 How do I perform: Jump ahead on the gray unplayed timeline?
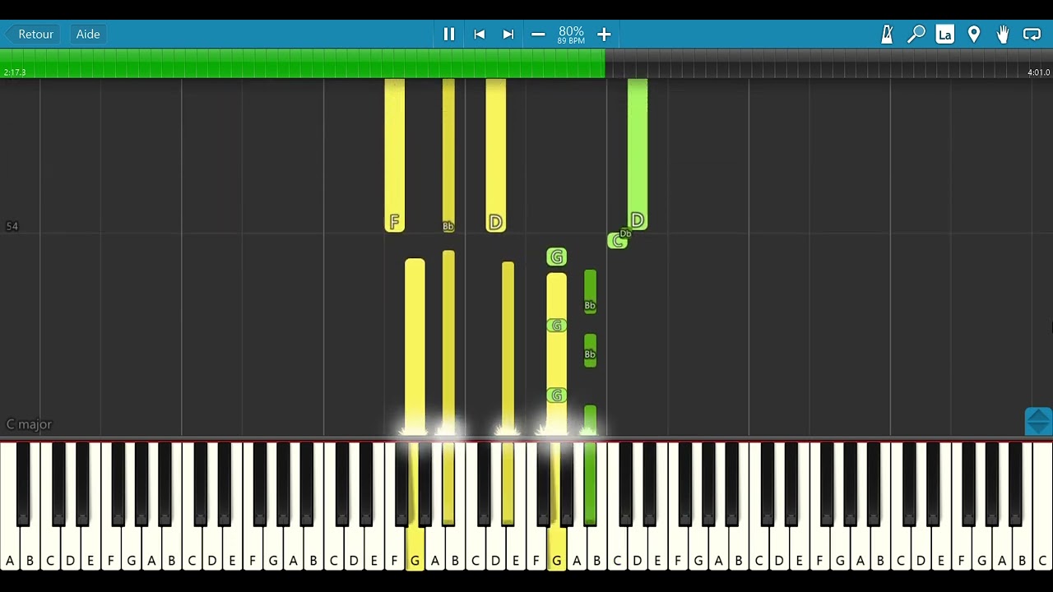pyautogui.click(x=829, y=63)
